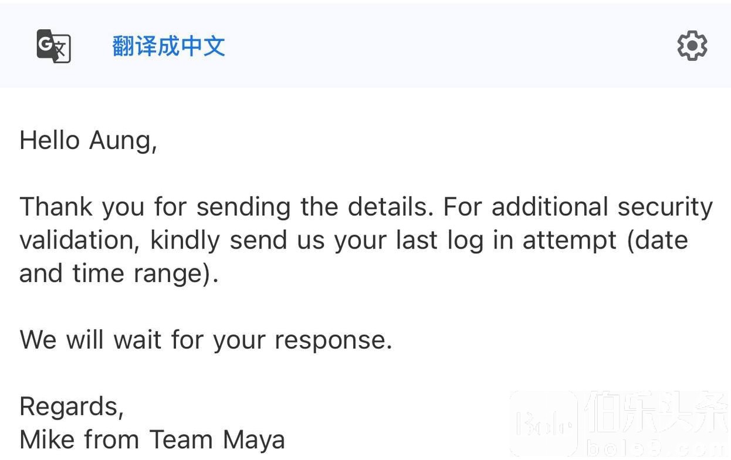Click the text "and time range)."
The height and width of the screenshot is (460, 731).
coord(119,274)
